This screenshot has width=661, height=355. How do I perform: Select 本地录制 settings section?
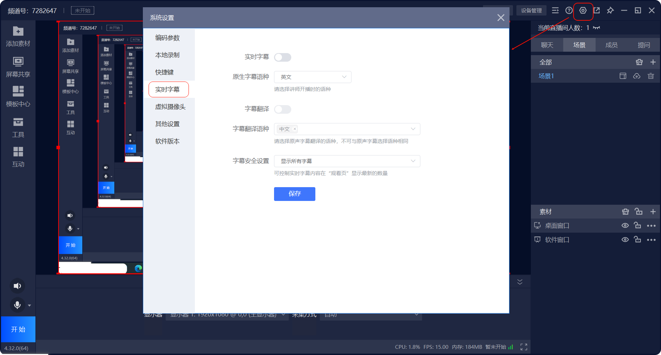(168, 55)
